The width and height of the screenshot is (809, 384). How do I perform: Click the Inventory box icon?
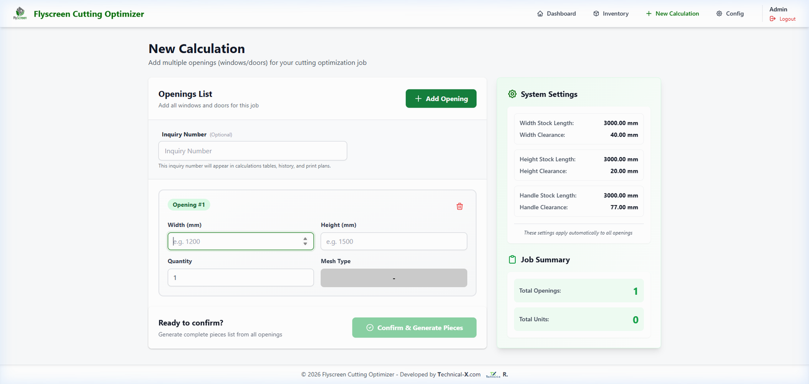[596, 14]
